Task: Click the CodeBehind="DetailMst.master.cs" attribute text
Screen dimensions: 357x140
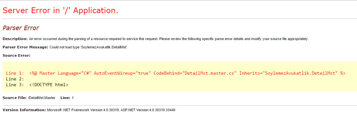Action: 195,73
